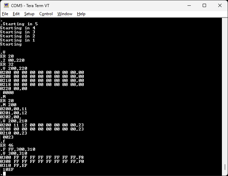Image resolution: width=228 pixels, height=176 pixels.
Task: Maximize the Tera Term window
Action: point(204,5)
